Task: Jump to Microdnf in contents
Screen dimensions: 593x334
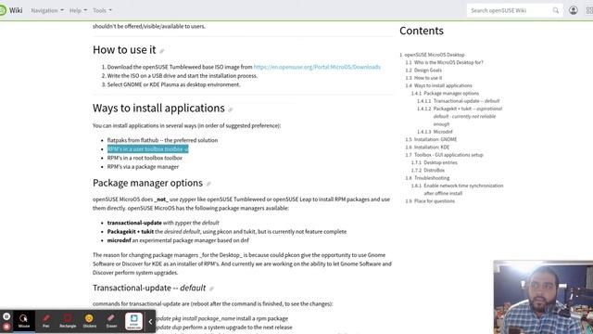Action: point(443,132)
